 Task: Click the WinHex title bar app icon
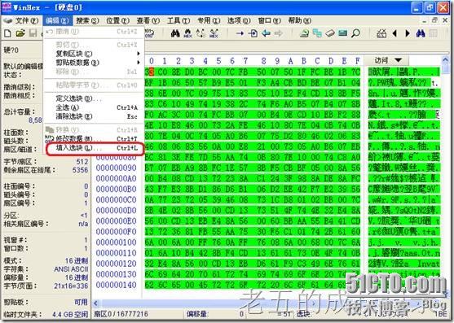pos(7,7)
